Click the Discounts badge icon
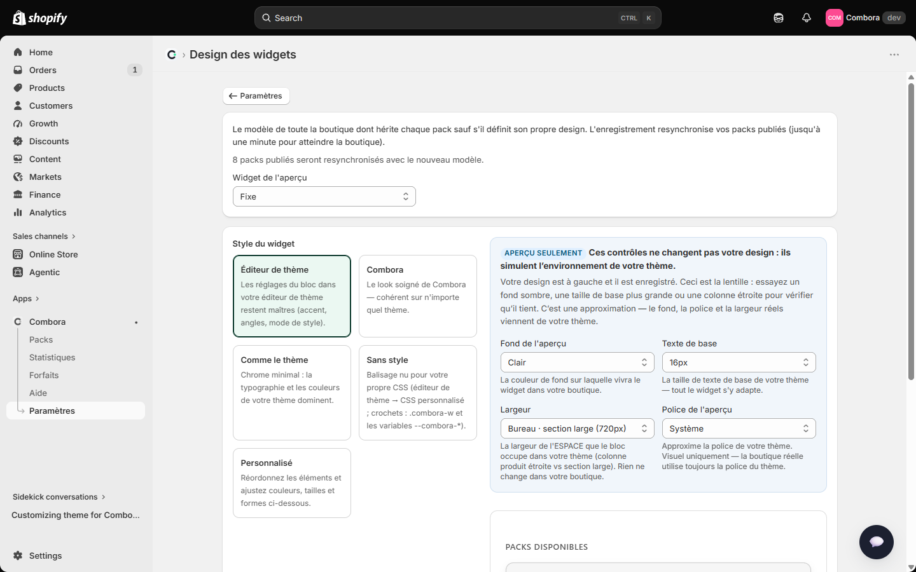Screen dimensions: 916x572 coord(18,141)
